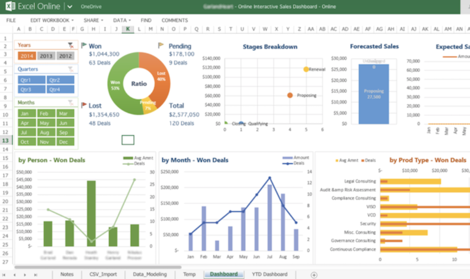
Task: Go to next sheet navigation arrow
Action: 25,275
